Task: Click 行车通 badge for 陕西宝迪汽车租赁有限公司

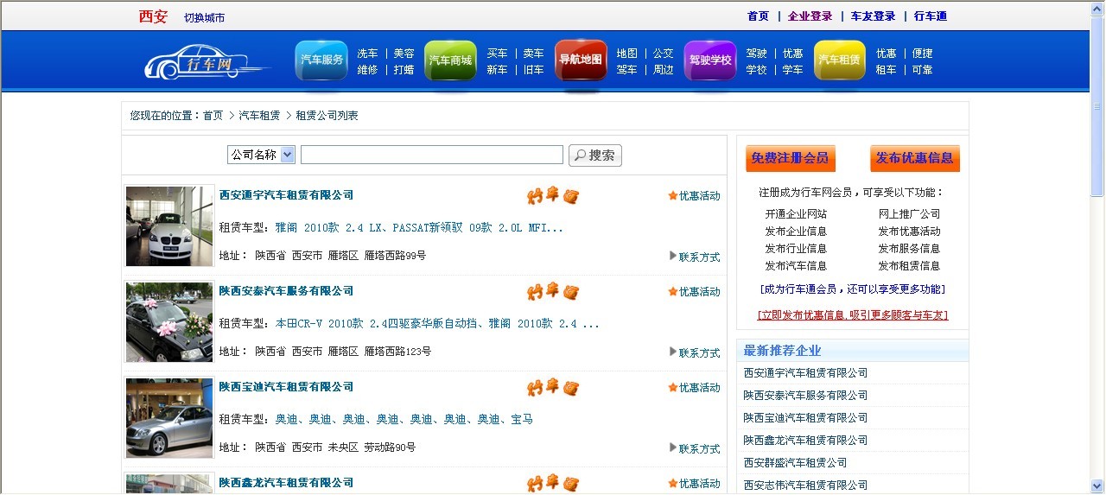Action: tap(553, 388)
